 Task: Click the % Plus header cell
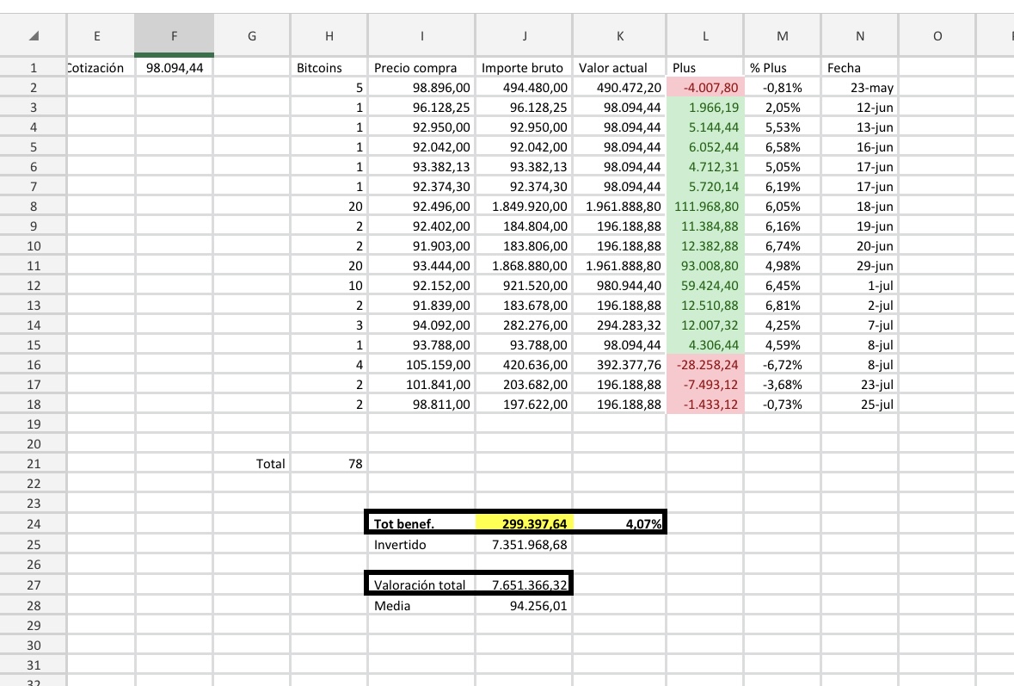point(783,67)
